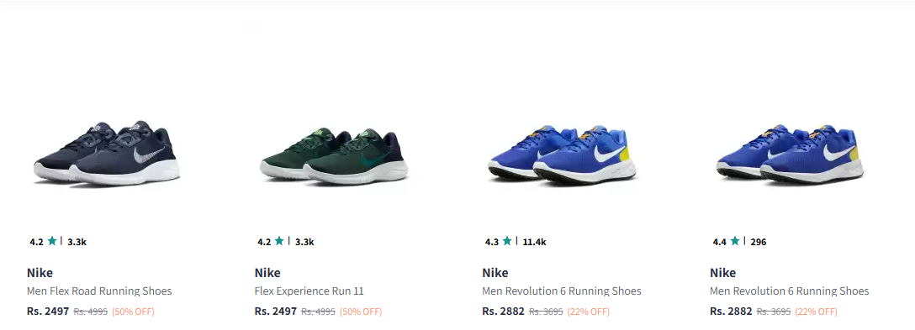Select Men Revolution 6 title with 11.4k ratings
Viewport: 915px width, 330px height.
click(x=562, y=291)
